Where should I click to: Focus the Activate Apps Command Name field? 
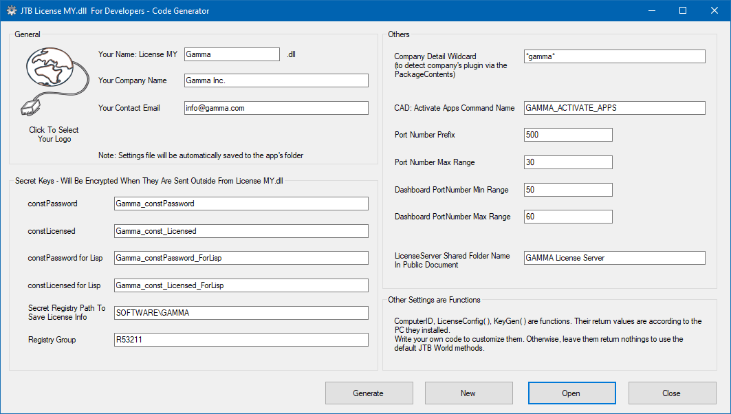pos(615,108)
